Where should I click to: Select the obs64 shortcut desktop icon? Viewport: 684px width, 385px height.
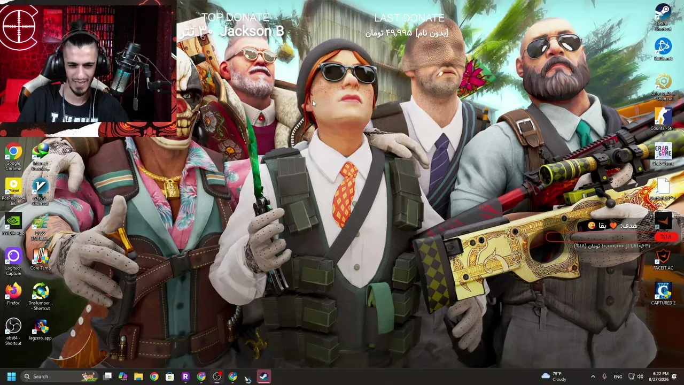point(13,333)
